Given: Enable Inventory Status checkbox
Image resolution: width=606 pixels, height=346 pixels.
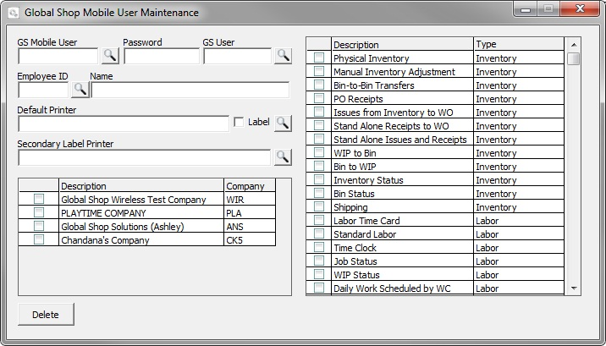Looking at the screenshot, I should tap(319, 179).
